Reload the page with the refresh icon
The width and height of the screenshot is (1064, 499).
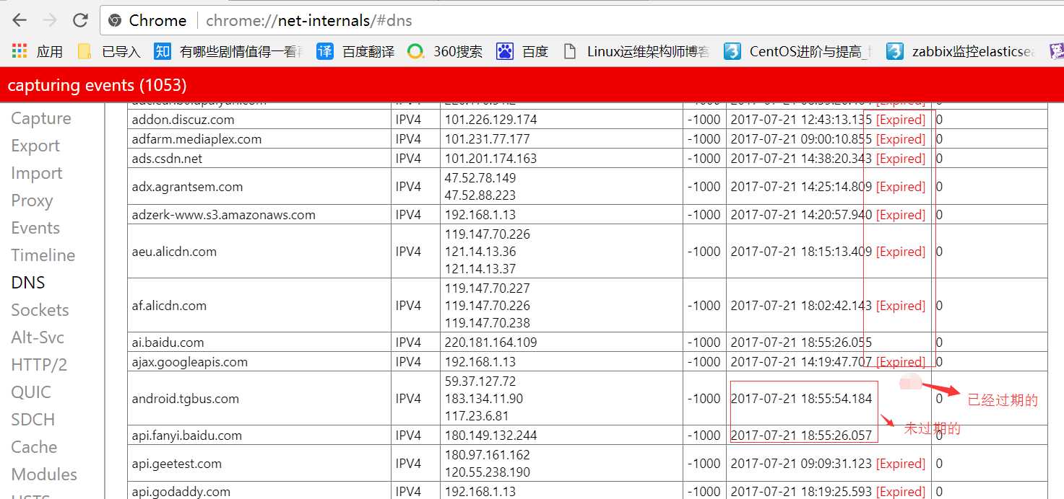click(80, 20)
